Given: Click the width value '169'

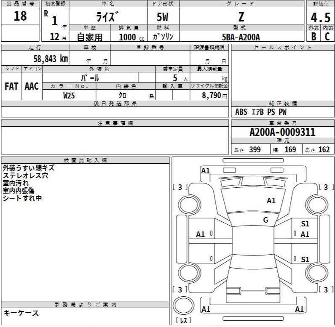Looking at the screenshot, I should tap(290, 149).
